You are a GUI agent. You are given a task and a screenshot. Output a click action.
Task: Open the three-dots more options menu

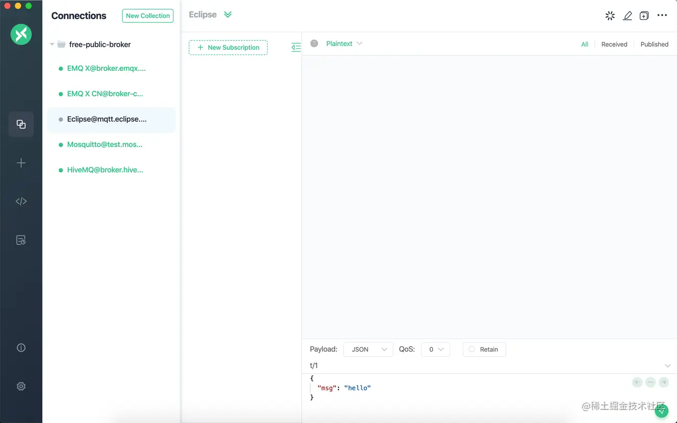click(x=662, y=16)
